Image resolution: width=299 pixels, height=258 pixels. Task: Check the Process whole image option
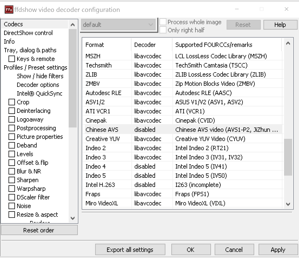tap(163, 22)
